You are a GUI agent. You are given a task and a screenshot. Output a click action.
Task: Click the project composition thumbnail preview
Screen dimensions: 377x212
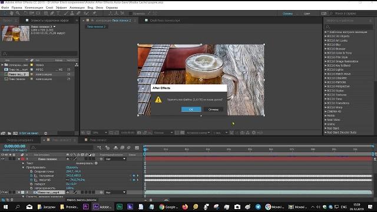click(x=16, y=34)
